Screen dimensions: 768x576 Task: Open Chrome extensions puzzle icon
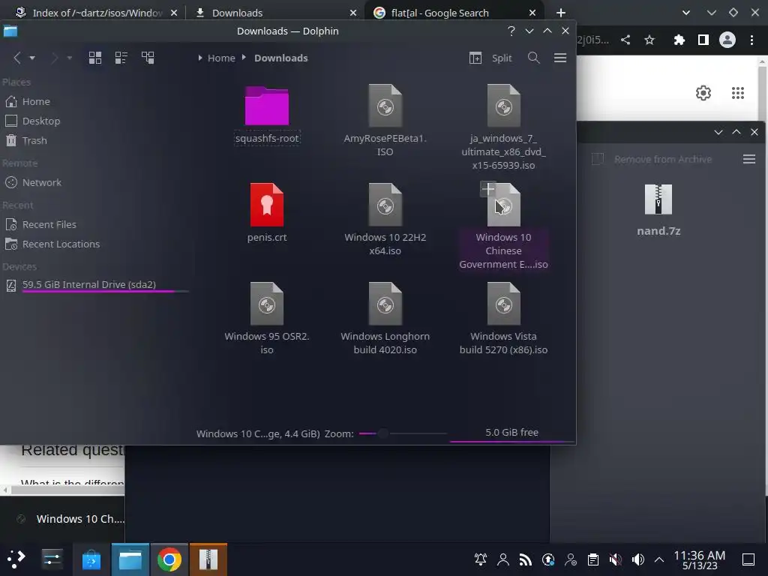[x=679, y=40]
